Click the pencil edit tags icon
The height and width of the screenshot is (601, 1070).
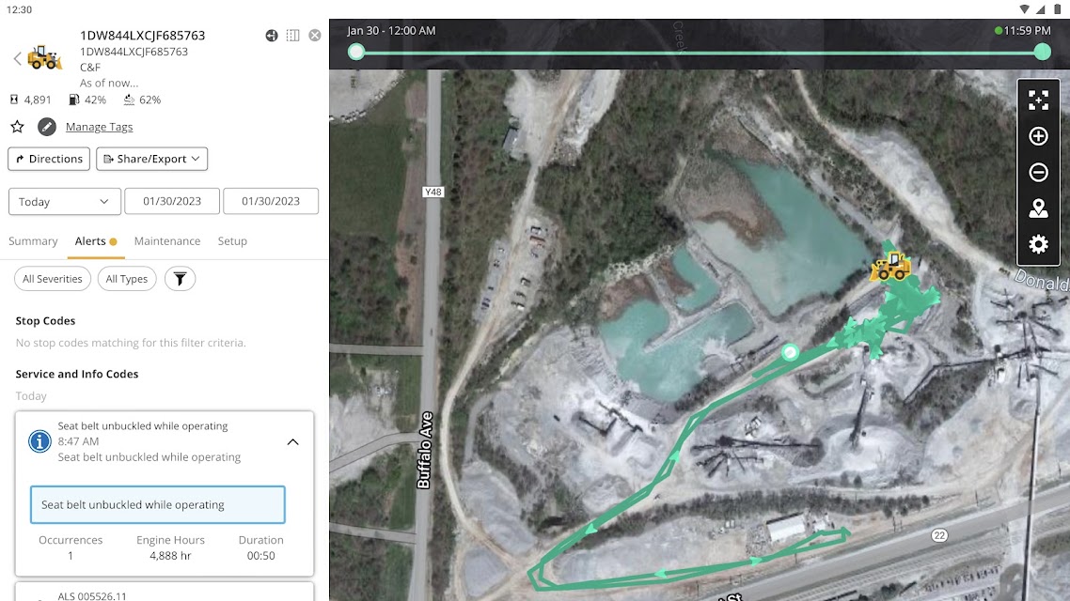[46, 127]
